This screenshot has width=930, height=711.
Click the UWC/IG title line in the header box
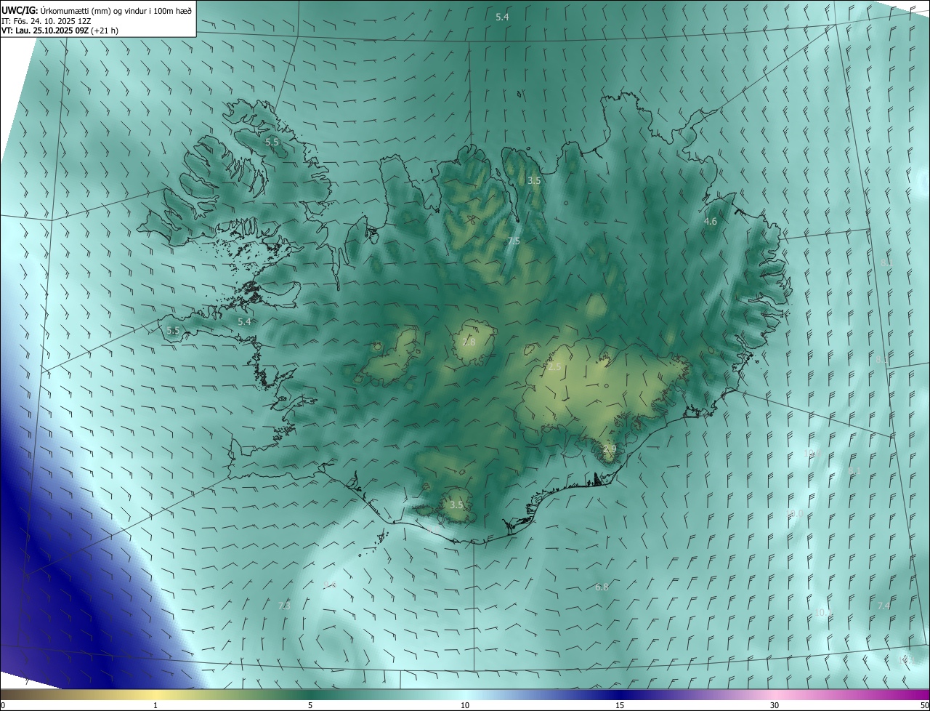pos(97,11)
